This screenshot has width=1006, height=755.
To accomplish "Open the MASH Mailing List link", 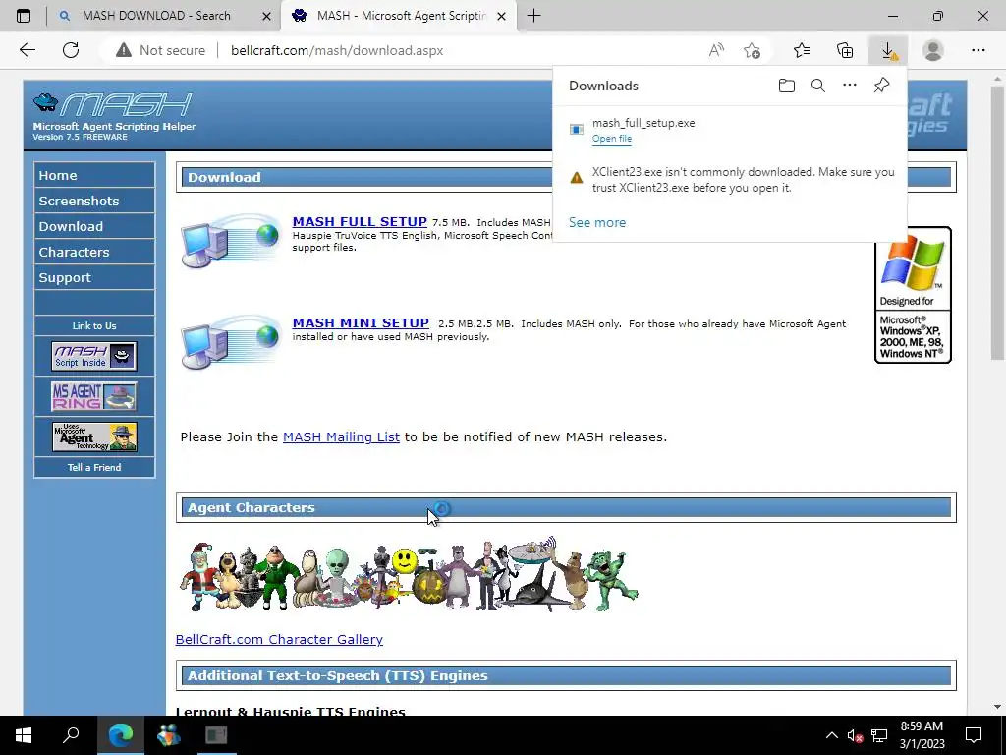I will 341,437.
